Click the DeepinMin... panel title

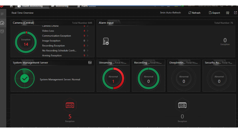click(x=177, y=63)
